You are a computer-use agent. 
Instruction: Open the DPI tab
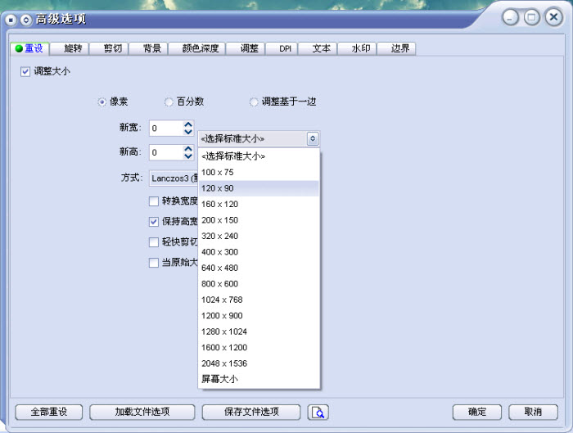coord(282,48)
